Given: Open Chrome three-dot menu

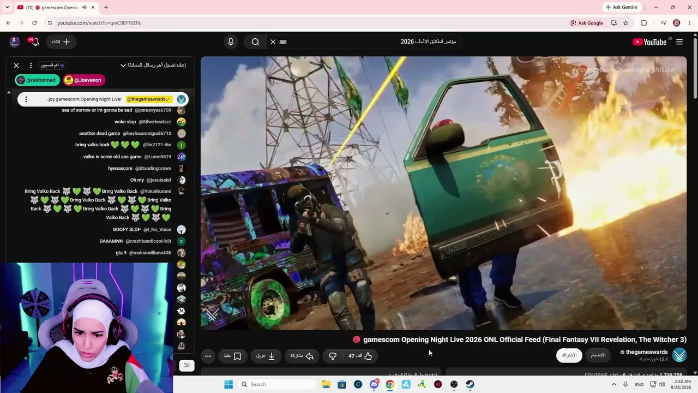Looking at the screenshot, I should [689, 23].
